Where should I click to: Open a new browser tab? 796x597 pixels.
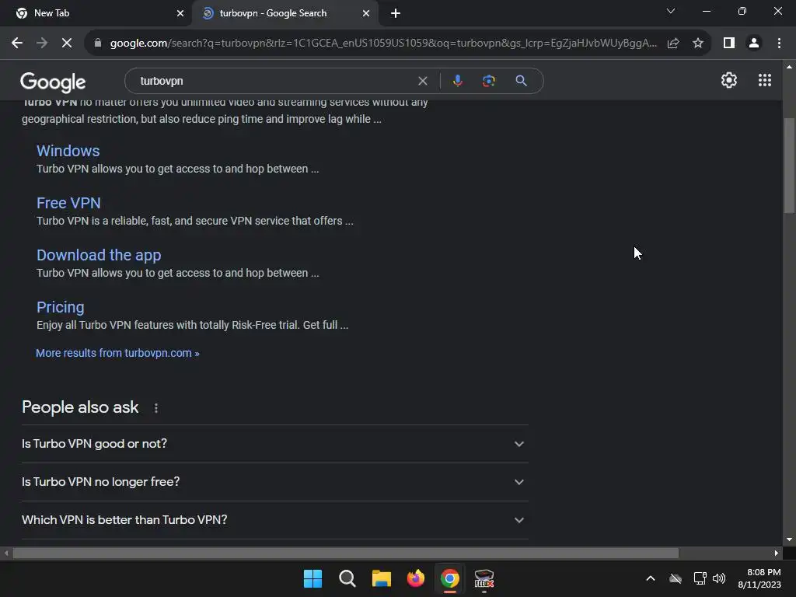coord(396,13)
